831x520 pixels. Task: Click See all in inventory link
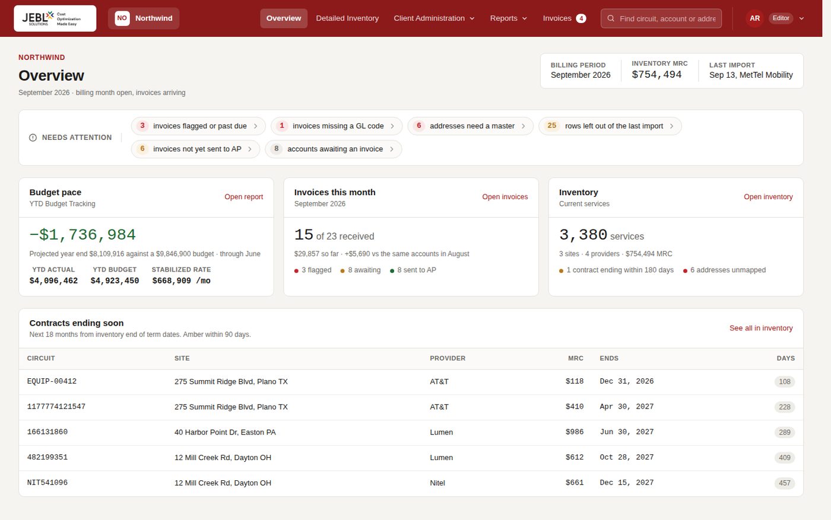pyautogui.click(x=761, y=328)
